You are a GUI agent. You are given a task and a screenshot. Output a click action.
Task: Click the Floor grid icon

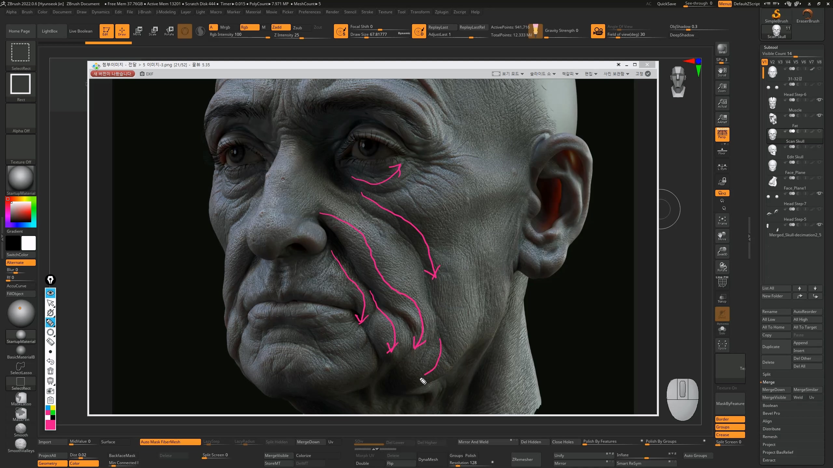[722, 151]
